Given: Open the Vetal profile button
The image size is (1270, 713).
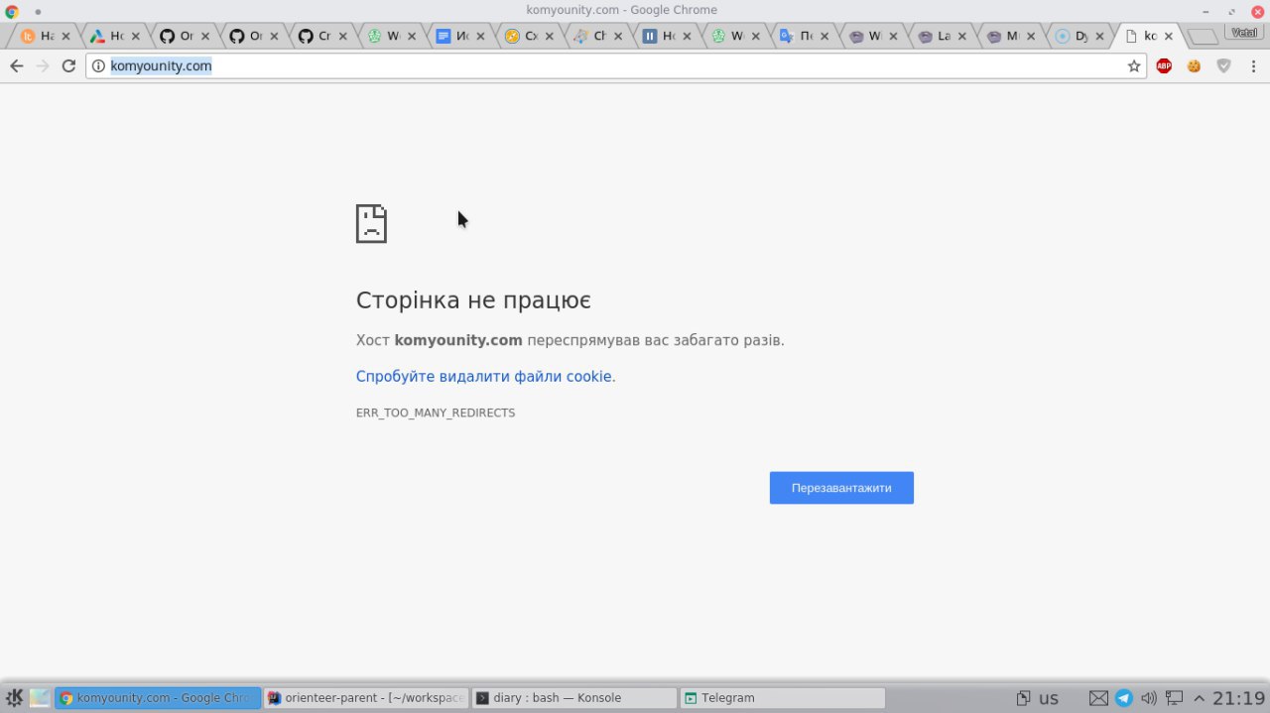Looking at the screenshot, I should pos(1243,32).
